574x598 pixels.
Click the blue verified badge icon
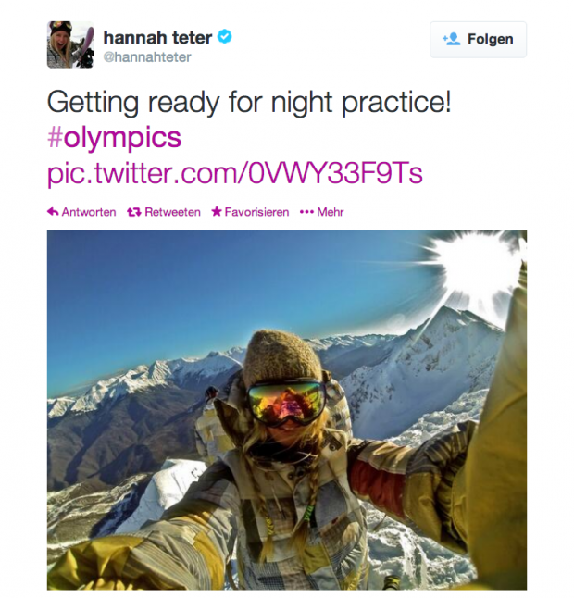(225, 37)
